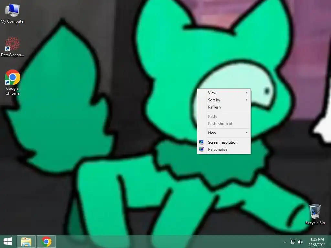This screenshot has width=331, height=248.
Task: Click the Screen resolution monitor icon
Action: click(x=201, y=142)
